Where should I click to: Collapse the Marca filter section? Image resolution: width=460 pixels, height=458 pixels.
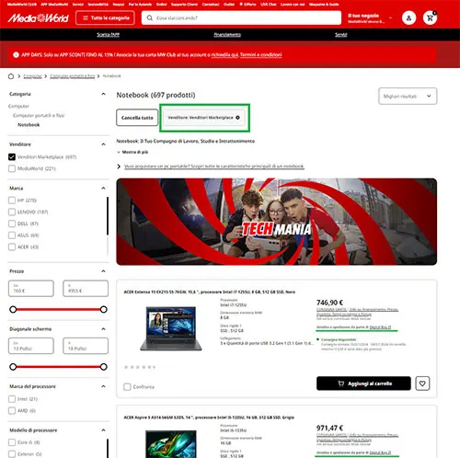pyautogui.click(x=103, y=188)
